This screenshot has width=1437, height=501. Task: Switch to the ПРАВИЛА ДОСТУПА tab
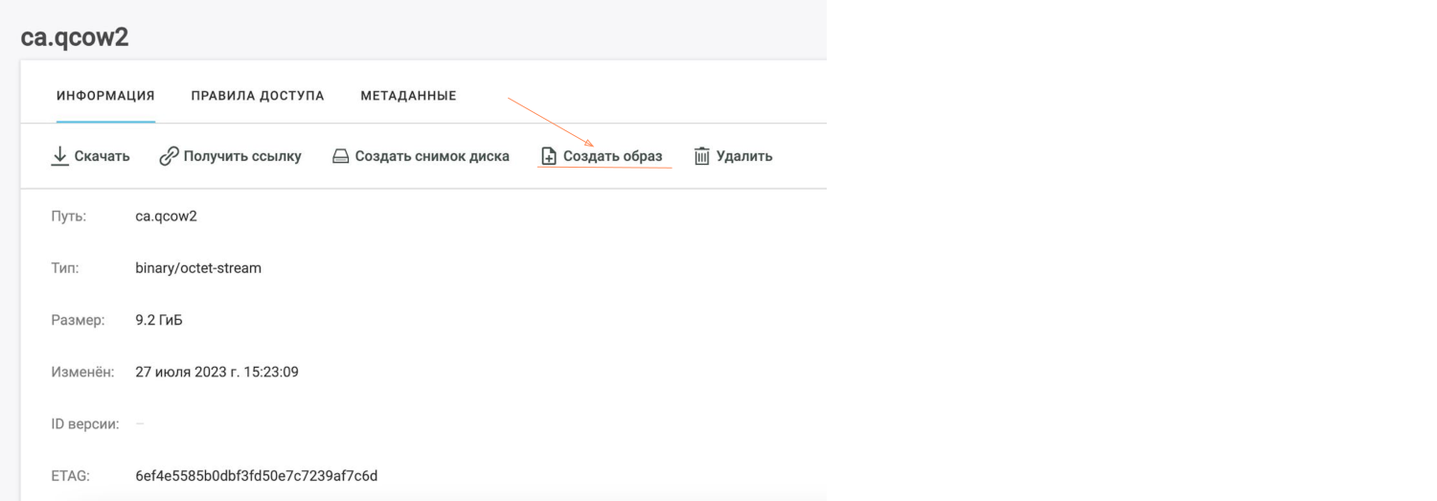pyautogui.click(x=258, y=96)
